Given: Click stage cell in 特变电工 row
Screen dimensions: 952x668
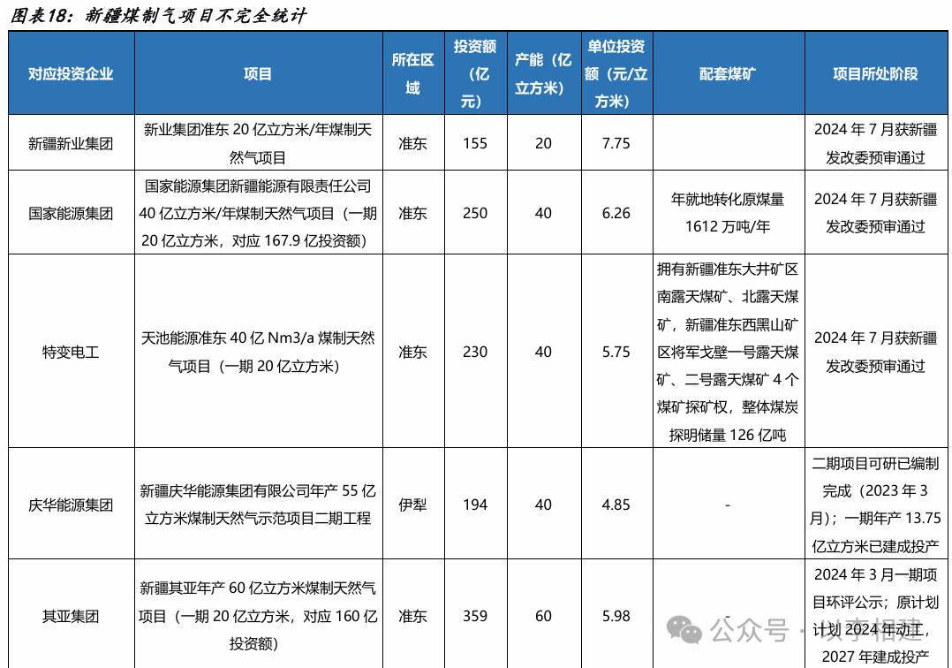Looking at the screenshot, I should pos(875,353).
